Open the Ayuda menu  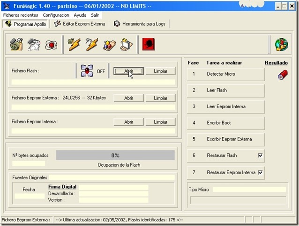80,15
